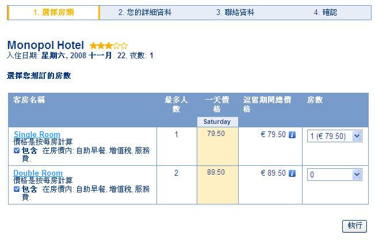This screenshot has width=375, height=246.
Task: Click the Saturday column header
Action: click(x=217, y=122)
